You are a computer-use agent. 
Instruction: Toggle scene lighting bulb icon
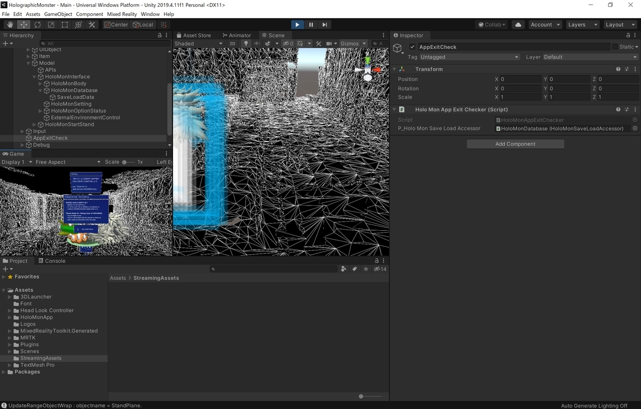coord(246,44)
